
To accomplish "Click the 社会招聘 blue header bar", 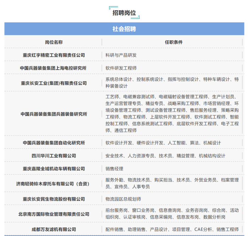I will 124,29.
